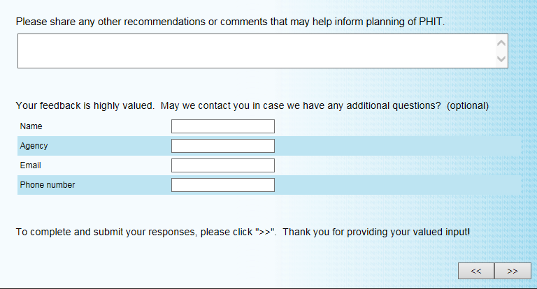The image size is (537, 289).
Task: Go back with the "<<" button
Action: (x=476, y=271)
